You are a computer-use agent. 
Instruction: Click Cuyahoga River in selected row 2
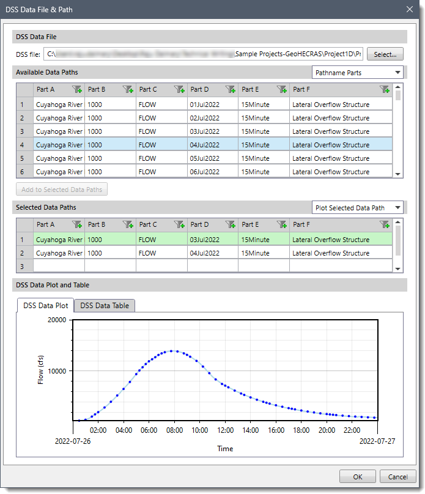(x=59, y=253)
